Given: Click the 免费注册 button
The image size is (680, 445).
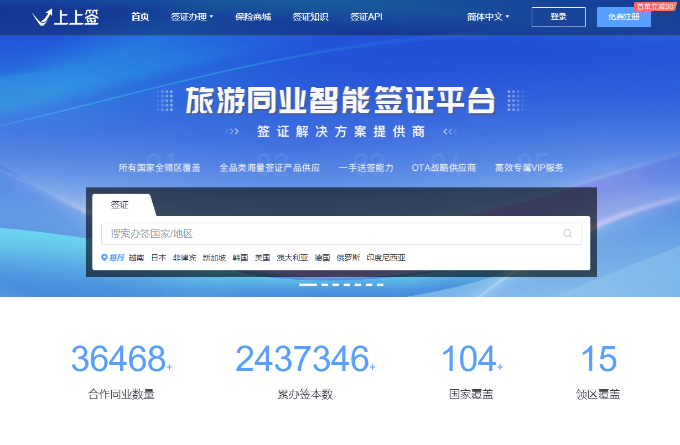Looking at the screenshot, I should 624,17.
